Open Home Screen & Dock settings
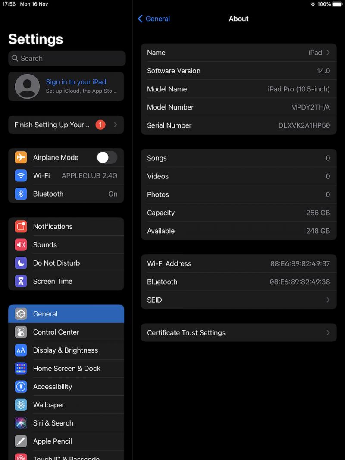The width and height of the screenshot is (345, 460). pyautogui.click(x=67, y=369)
